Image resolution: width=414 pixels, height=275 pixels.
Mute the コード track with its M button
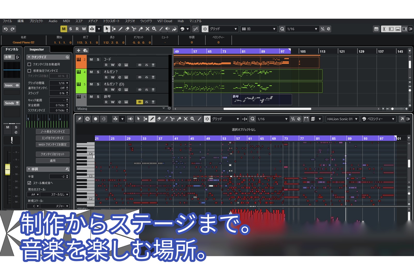point(91,60)
